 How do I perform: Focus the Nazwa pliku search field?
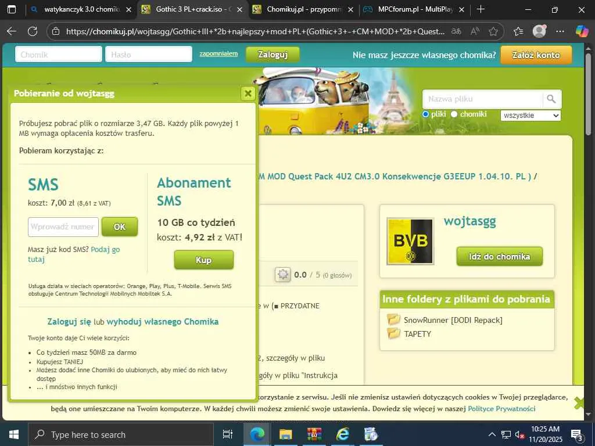[x=482, y=99]
